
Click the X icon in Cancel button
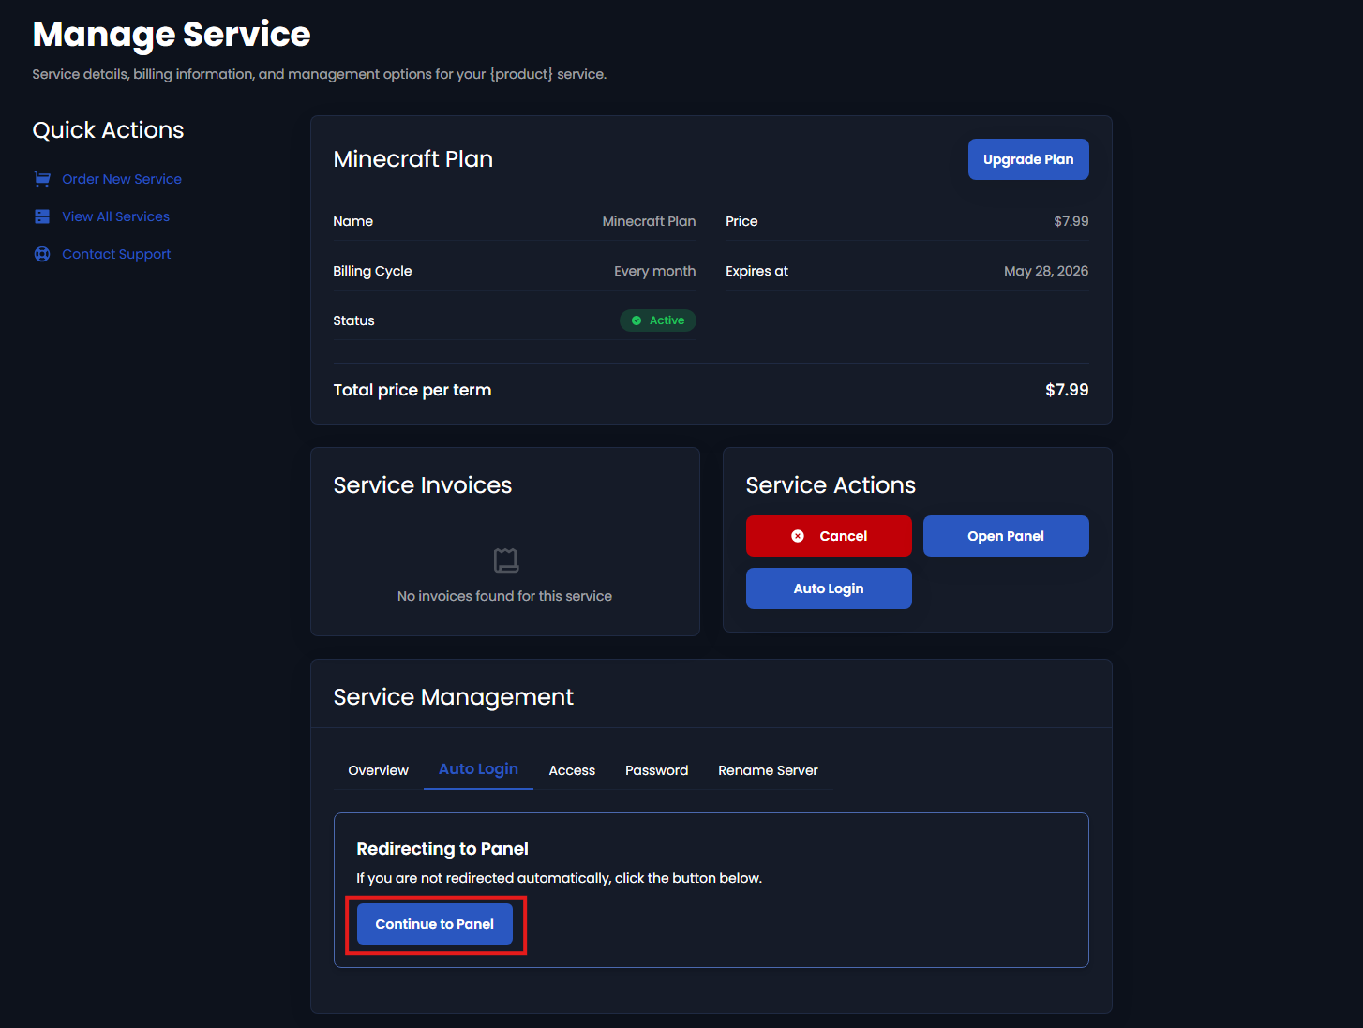click(798, 536)
